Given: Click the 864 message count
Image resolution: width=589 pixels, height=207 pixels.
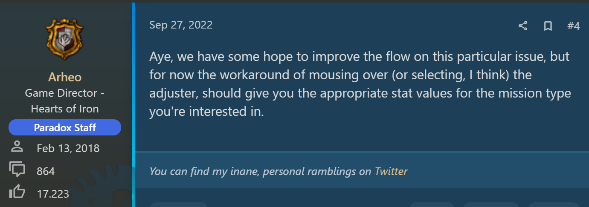Looking at the screenshot, I should click(x=46, y=171).
